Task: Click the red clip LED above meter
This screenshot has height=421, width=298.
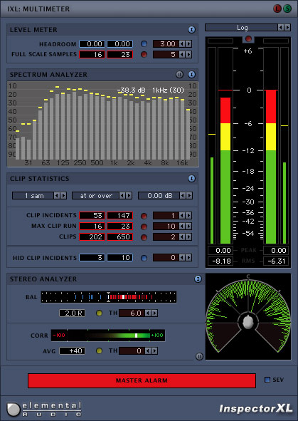Action: click(x=248, y=39)
